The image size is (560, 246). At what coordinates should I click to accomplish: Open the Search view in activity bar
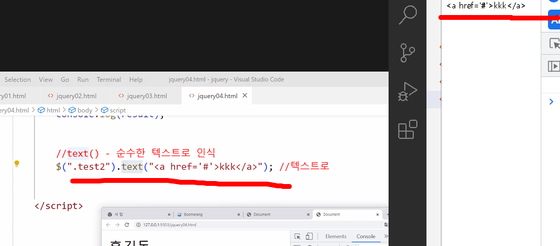[x=408, y=14]
